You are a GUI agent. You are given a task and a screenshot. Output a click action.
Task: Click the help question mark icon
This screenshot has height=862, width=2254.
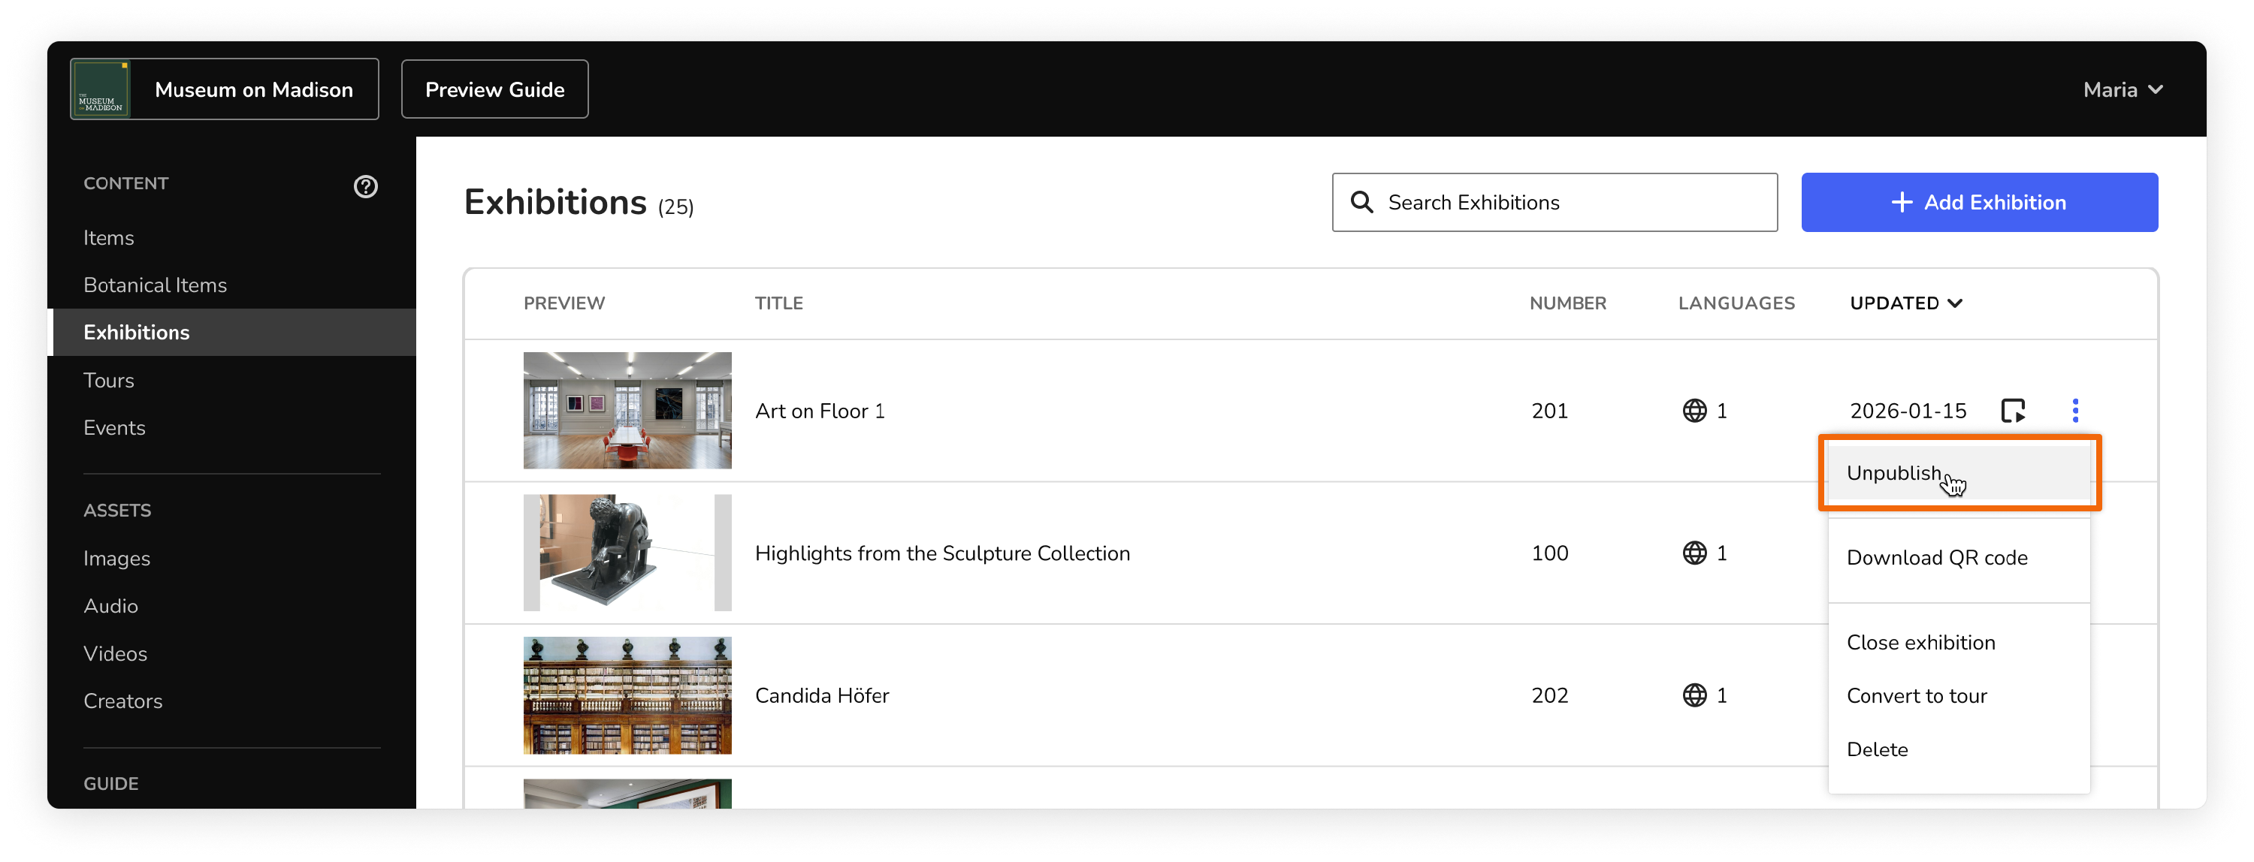point(365,186)
